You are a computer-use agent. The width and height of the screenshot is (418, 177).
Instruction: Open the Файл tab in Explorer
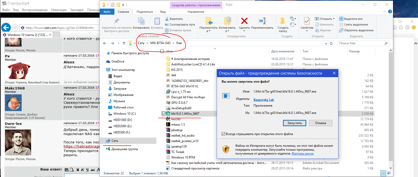(107, 12)
